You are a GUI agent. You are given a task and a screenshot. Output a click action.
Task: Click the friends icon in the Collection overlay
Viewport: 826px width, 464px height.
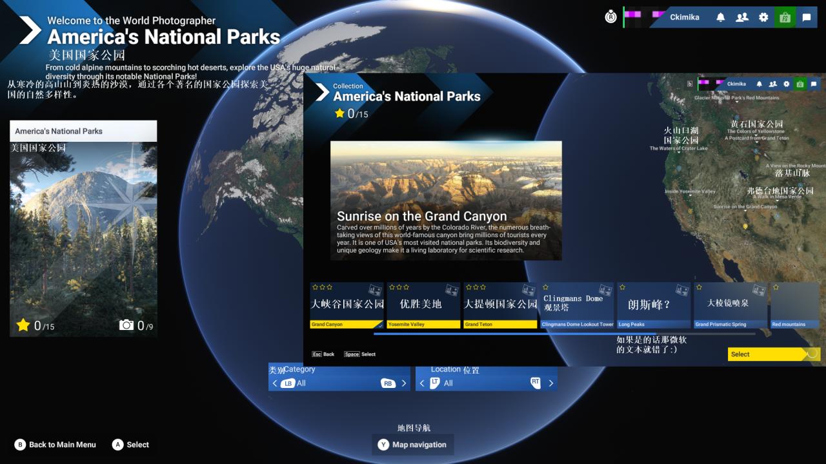[x=773, y=84]
